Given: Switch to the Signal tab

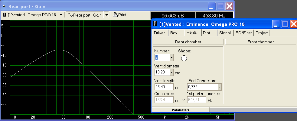Looking at the screenshot, I should point(225,33).
